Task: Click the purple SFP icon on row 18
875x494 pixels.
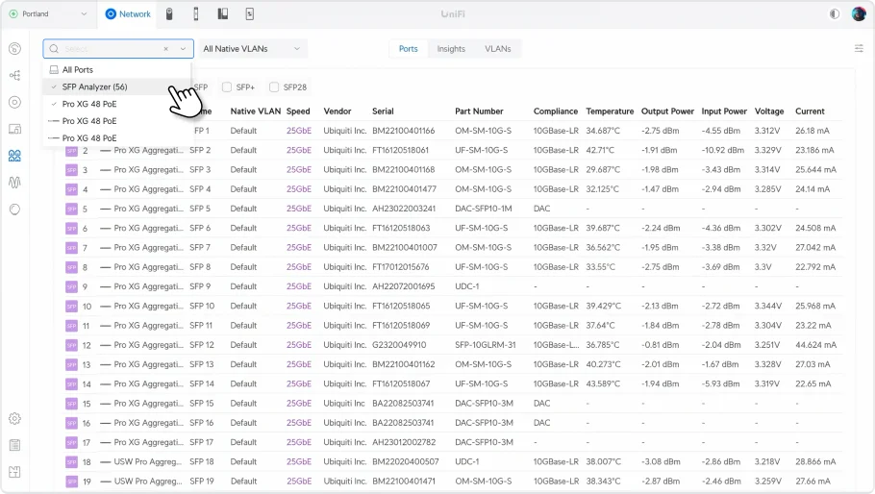Action: tap(71, 461)
